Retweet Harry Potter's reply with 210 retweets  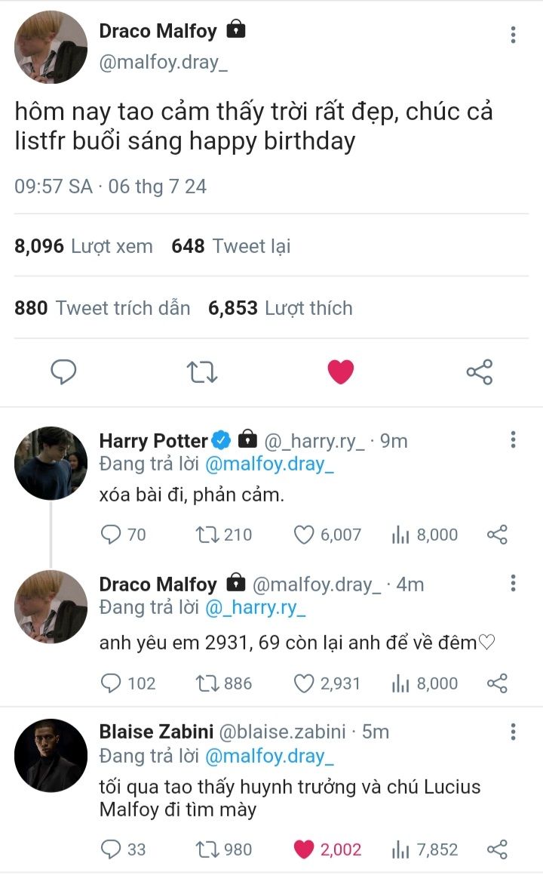pyautogui.click(x=206, y=535)
